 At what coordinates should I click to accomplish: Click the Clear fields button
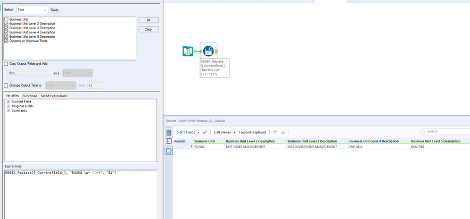[149, 29]
